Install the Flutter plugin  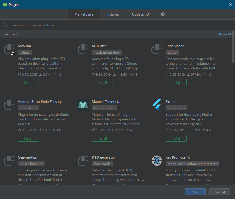coord(176,138)
